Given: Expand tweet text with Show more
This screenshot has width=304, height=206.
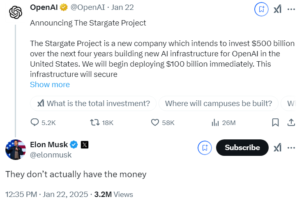Looking at the screenshot, I should [50, 85].
